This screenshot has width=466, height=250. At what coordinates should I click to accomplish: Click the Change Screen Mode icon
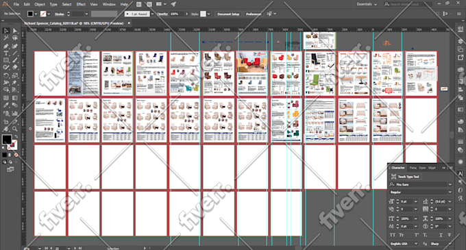(10, 170)
